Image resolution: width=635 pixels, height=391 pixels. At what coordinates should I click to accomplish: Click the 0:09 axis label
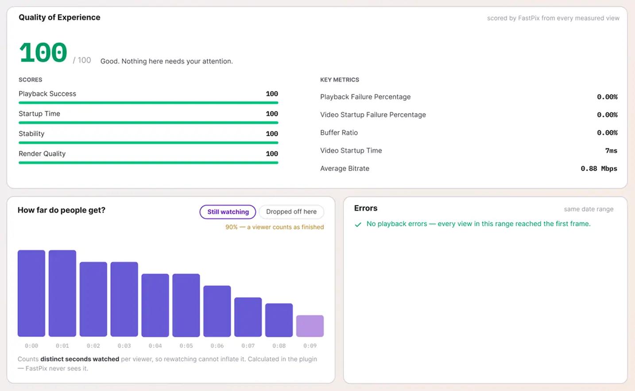(x=310, y=346)
